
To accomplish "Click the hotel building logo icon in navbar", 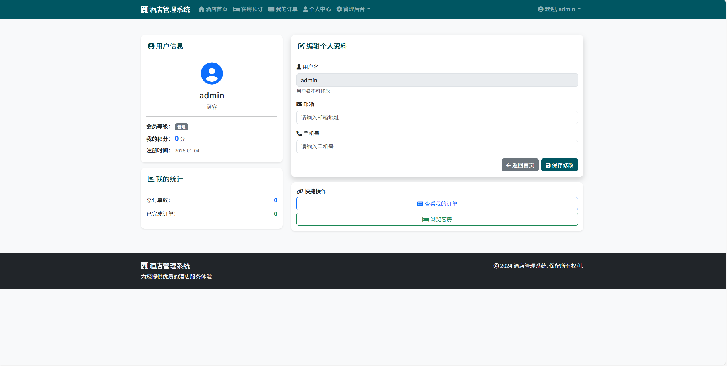I will pos(144,9).
